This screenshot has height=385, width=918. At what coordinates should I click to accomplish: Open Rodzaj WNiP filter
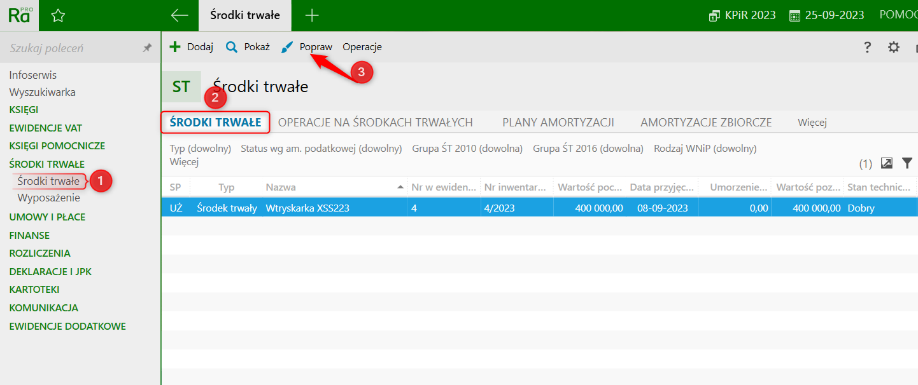tap(705, 149)
